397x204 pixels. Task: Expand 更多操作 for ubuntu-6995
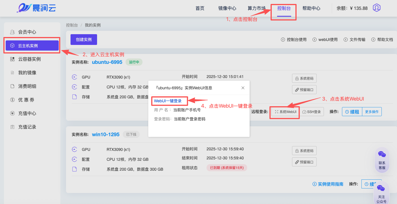(x=372, y=112)
